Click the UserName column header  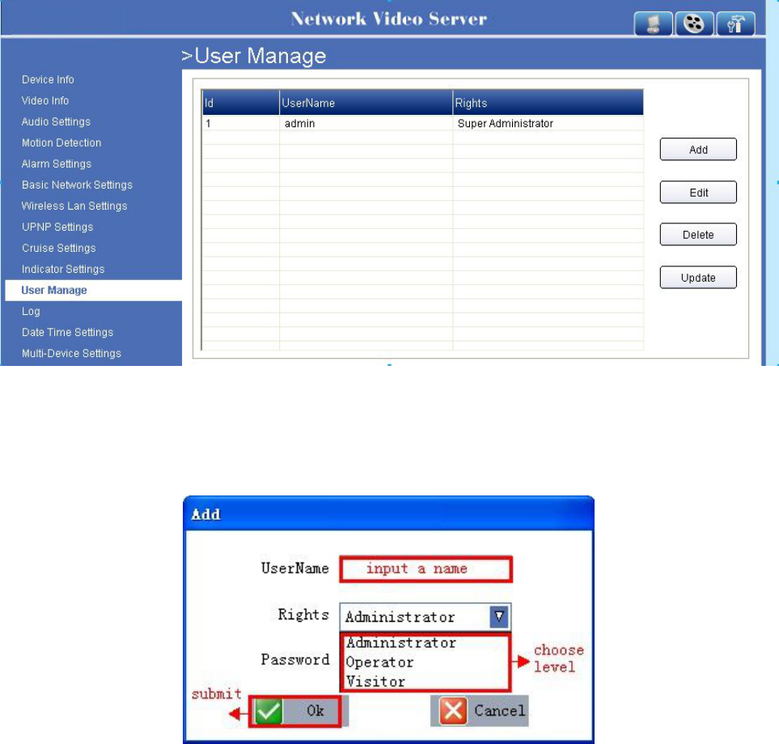pos(366,103)
